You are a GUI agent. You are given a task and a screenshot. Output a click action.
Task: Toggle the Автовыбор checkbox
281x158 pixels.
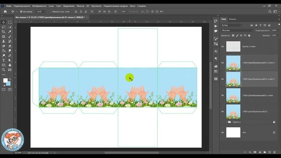click(x=21, y=12)
